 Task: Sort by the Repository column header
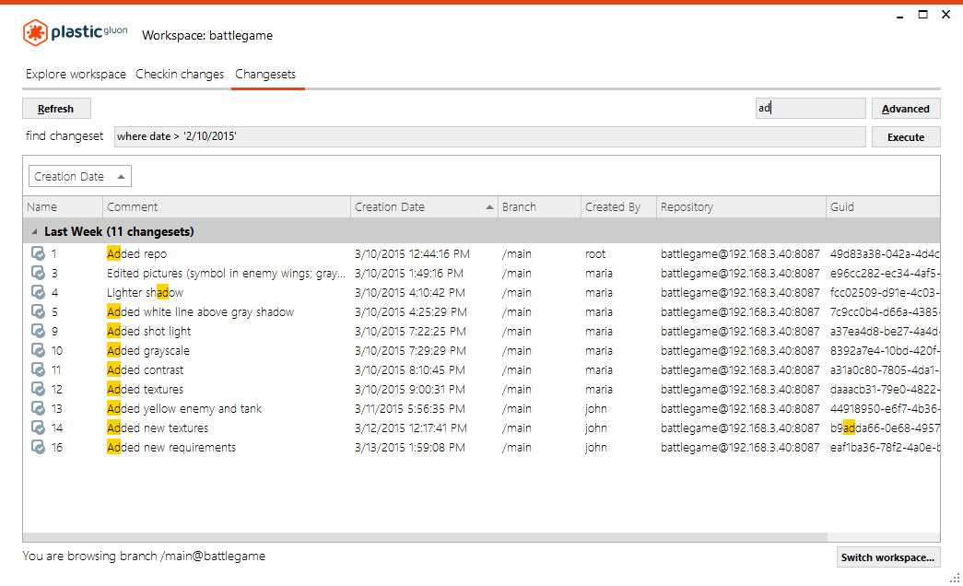tap(741, 207)
